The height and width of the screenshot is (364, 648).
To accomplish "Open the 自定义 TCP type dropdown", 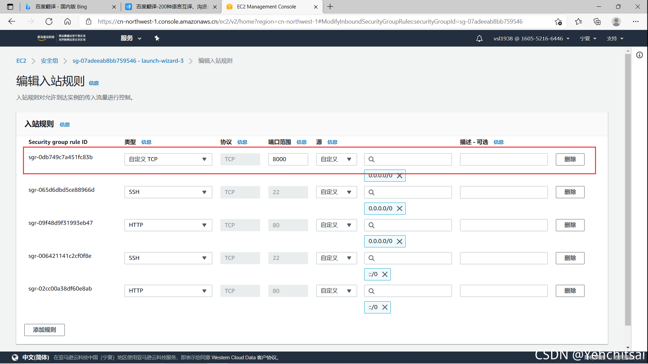I will (x=168, y=159).
